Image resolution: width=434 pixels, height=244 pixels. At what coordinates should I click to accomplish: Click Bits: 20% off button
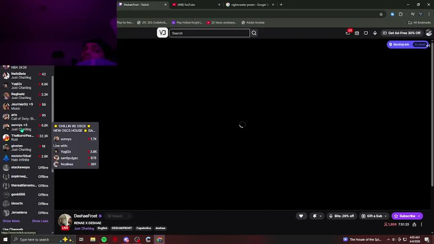341,216
